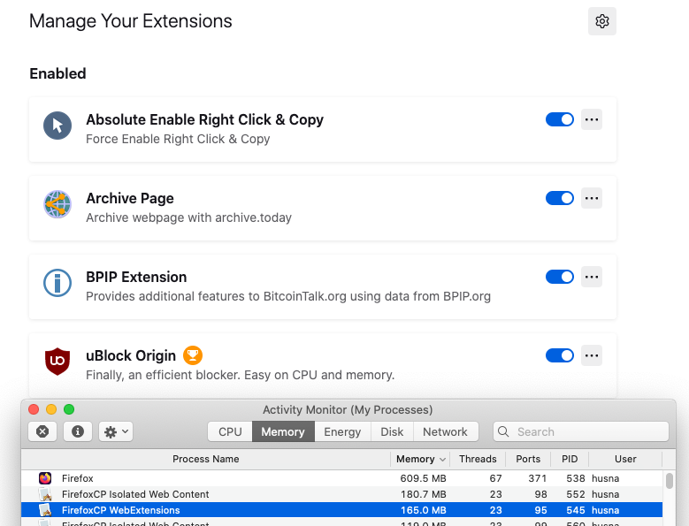Viewport: 689px width, 526px height.
Task: Open more options menu for uBlock Origin
Action: [592, 355]
